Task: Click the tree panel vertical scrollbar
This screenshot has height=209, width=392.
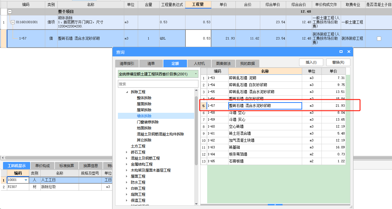Action: tap(196, 131)
